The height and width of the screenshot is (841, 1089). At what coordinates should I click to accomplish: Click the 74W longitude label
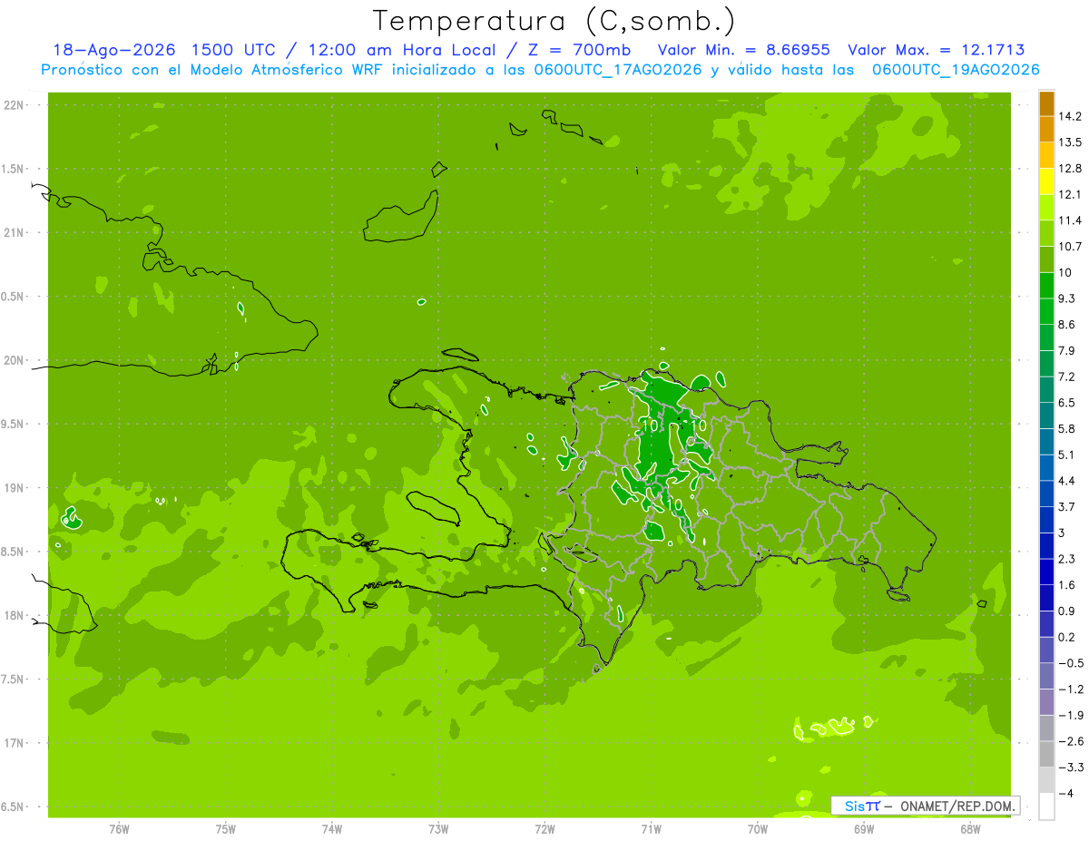pyautogui.click(x=332, y=829)
